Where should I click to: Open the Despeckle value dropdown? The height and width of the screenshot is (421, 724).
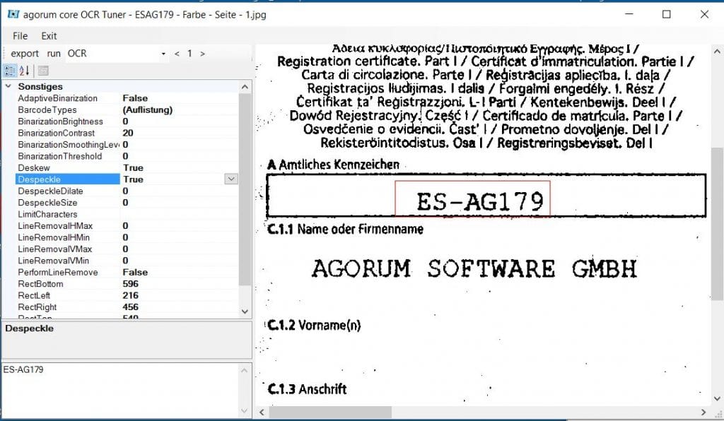pyautogui.click(x=230, y=179)
